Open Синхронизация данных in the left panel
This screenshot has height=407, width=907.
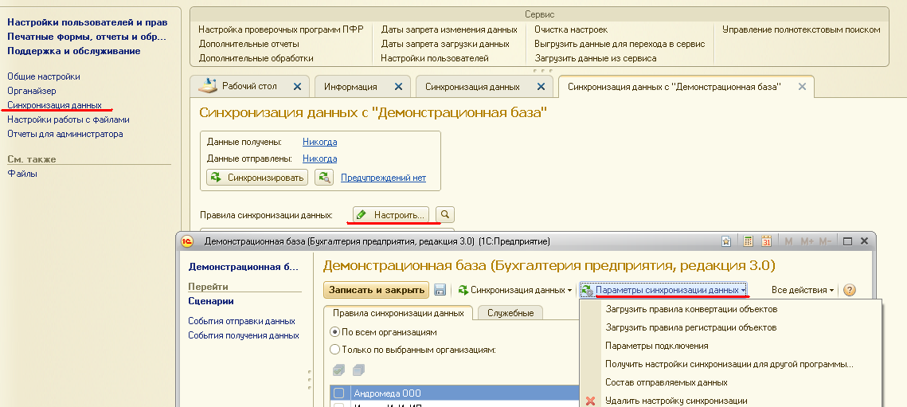(x=54, y=105)
